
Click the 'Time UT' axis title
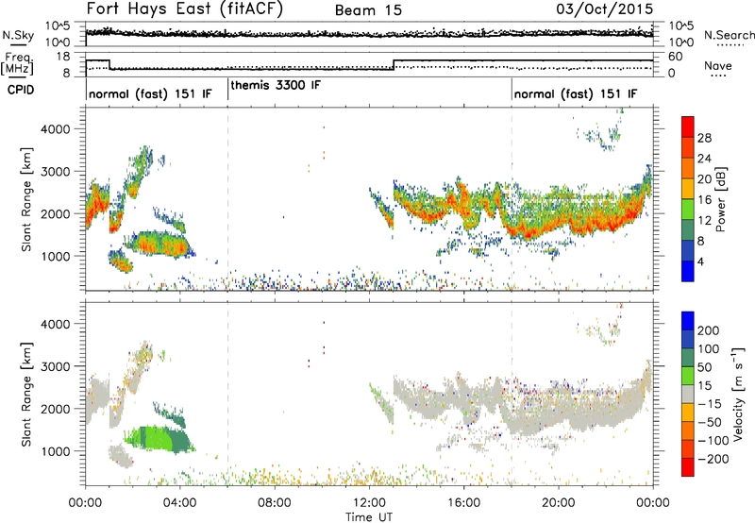pyautogui.click(x=369, y=517)
